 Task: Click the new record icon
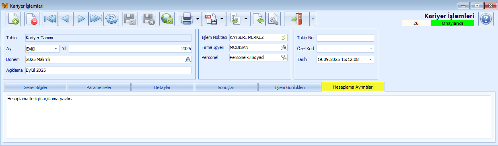coord(13,19)
